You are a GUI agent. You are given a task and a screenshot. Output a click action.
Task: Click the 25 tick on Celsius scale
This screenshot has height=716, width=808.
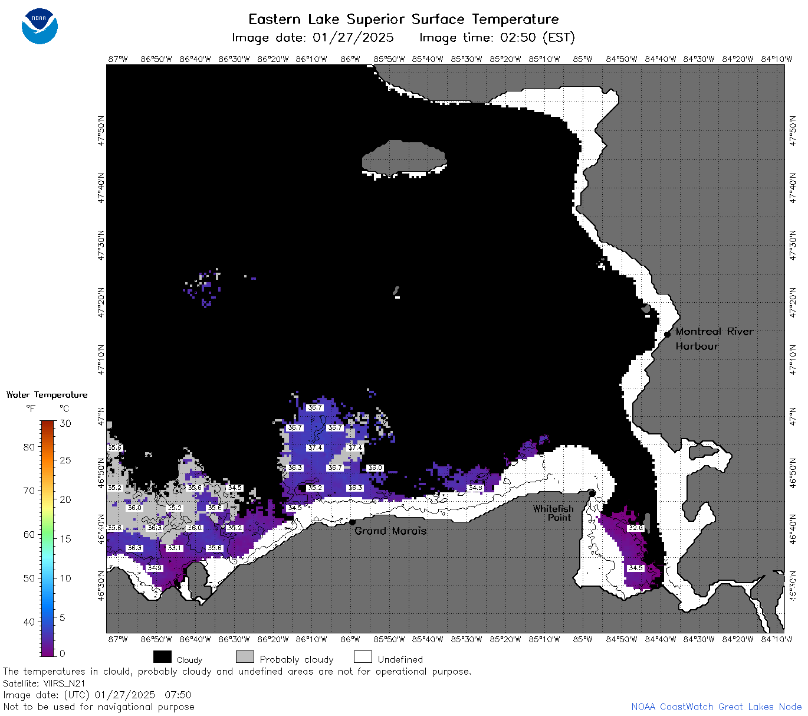(65, 460)
